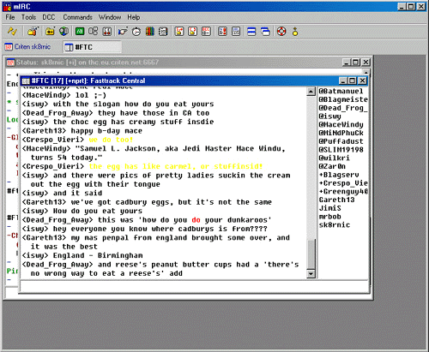The height and width of the screenshot is (352, 429).
Task: Open the DCC Options toolbar icon
Action: pyautogui.click(x=206, y=31)
